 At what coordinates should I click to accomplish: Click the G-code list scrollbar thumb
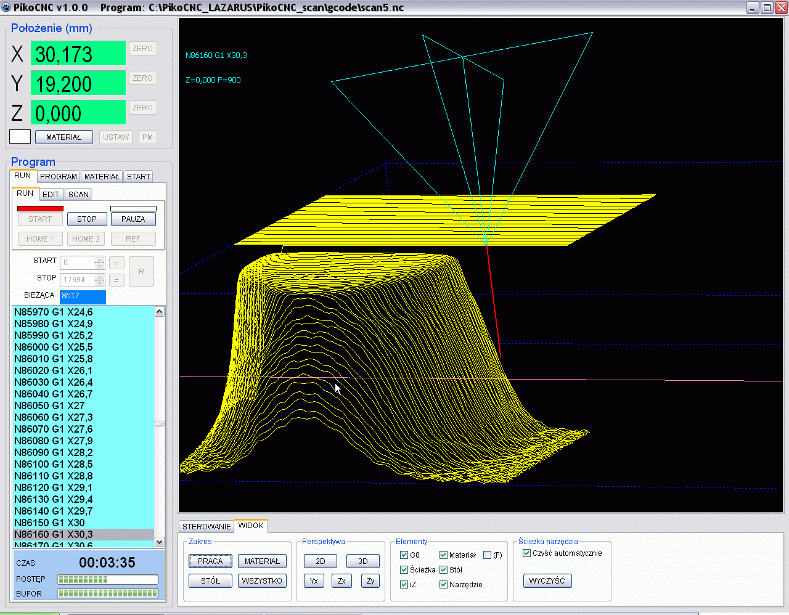point(160,424)
